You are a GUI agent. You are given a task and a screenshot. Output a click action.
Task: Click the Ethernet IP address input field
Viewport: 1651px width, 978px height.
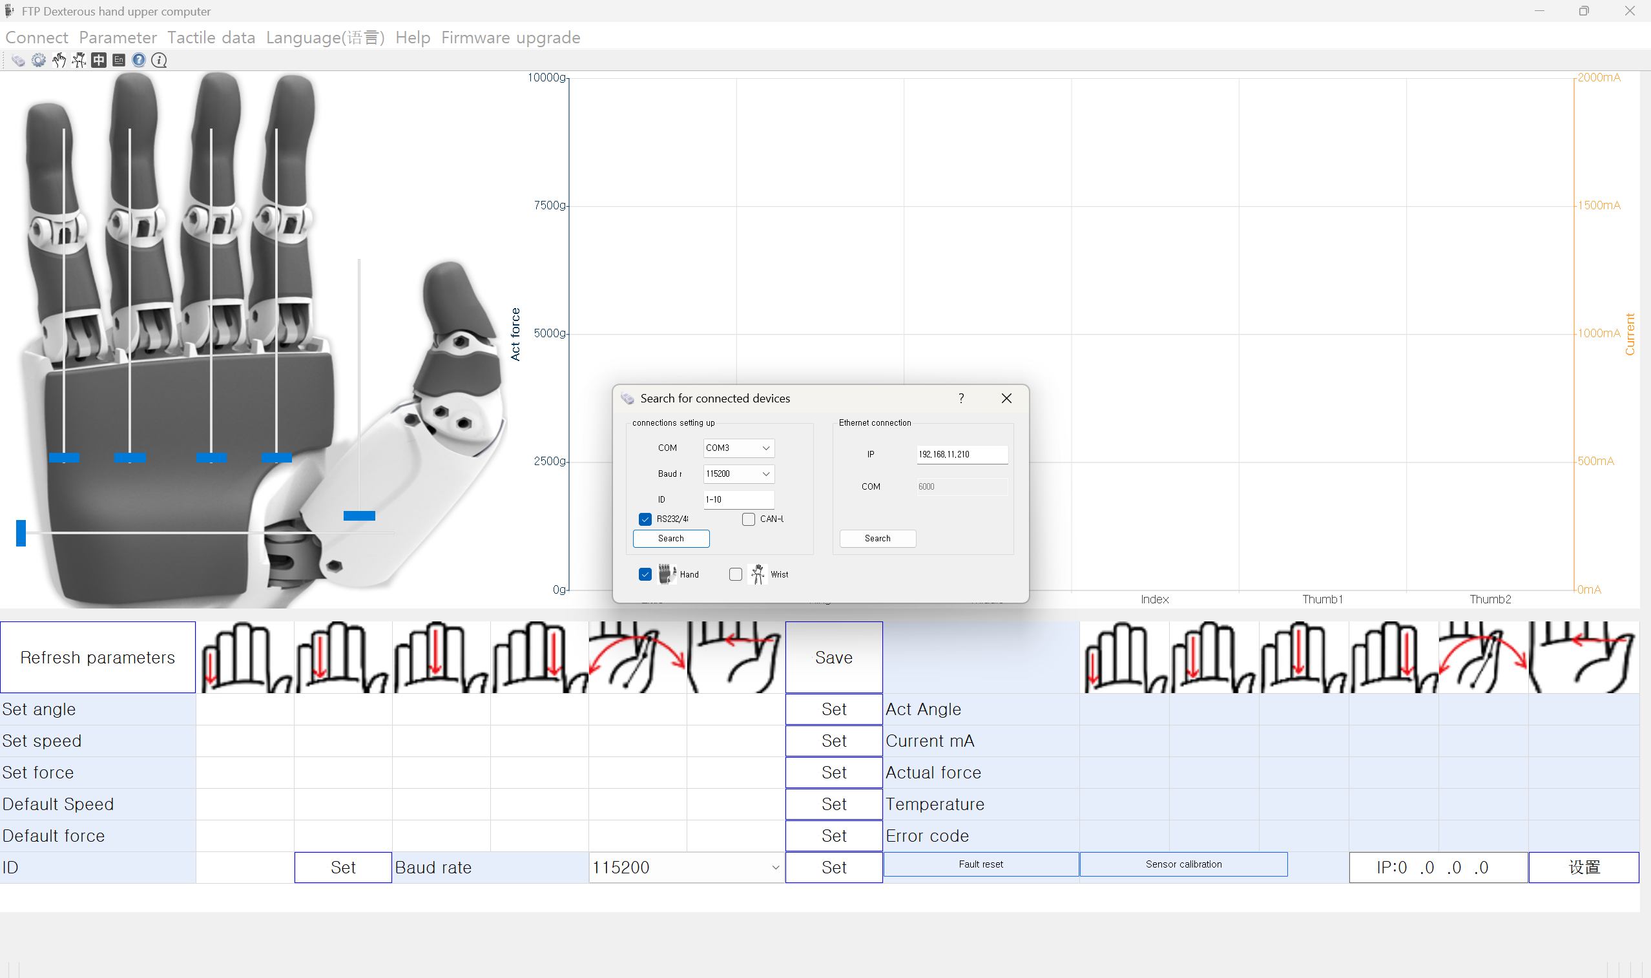[x=961, y=455]
